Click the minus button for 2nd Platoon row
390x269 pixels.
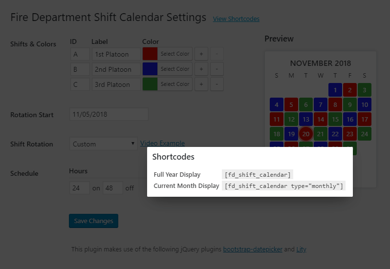[x=217, y=69]
